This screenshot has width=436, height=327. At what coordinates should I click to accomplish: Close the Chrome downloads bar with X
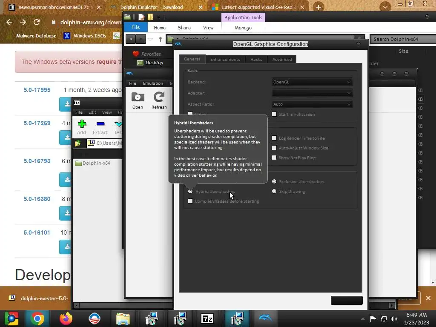click(428, 298)
